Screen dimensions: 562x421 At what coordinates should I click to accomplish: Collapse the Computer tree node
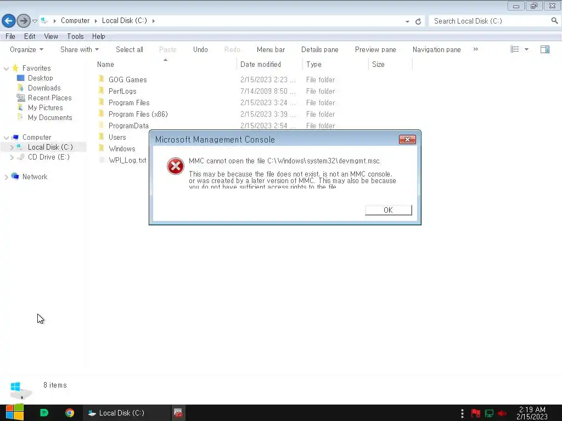point(7,138)
